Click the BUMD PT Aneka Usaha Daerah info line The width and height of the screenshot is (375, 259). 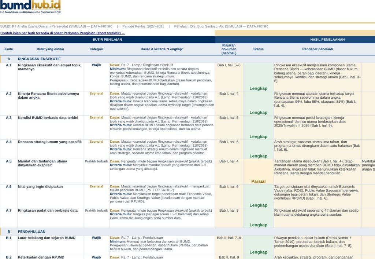[134, 26]
